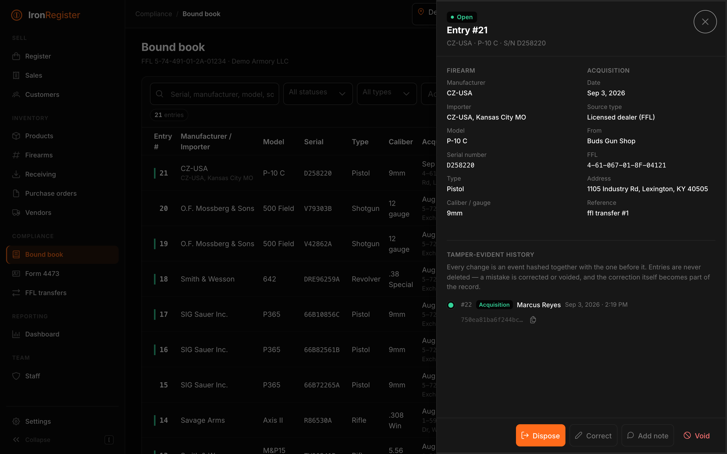The width and height of the screenshot is (727, 454).
Task: Click row with serial 66B82561B
Action: pyautogui.click(x=289, y=350)
